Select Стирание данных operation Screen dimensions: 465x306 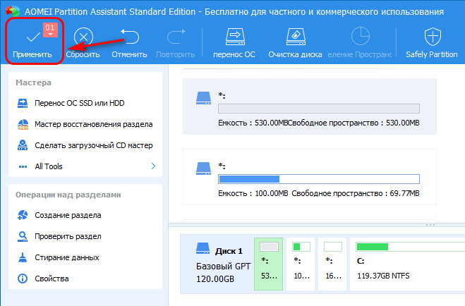(x=59, y=257)
